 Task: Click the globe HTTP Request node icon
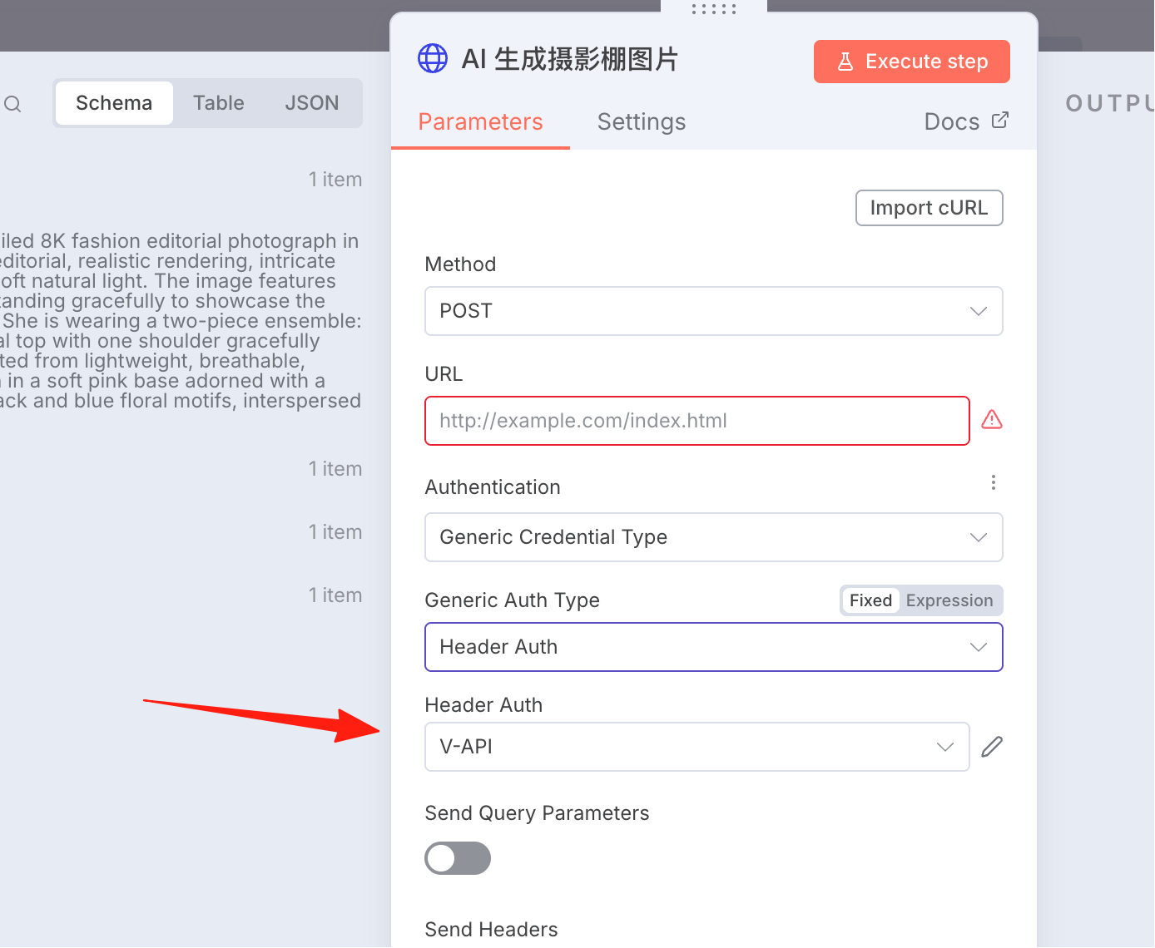click(433, 59)
